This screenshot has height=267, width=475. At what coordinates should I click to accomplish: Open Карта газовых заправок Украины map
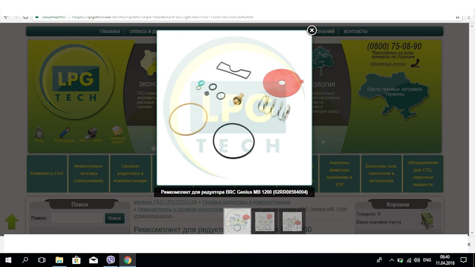point(394,95)
